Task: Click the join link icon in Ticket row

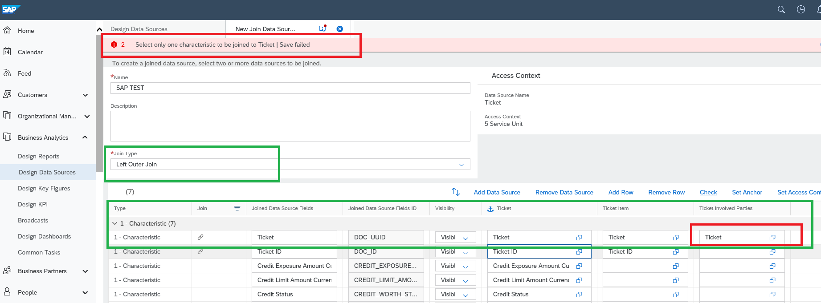Action: tap(200, 237)
